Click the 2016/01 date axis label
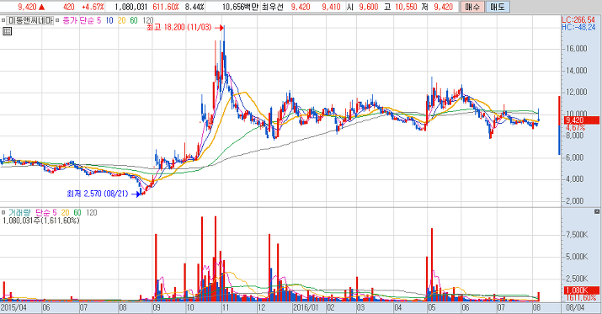The width and height of the screenshot is (602, 314). pos(306,307)
